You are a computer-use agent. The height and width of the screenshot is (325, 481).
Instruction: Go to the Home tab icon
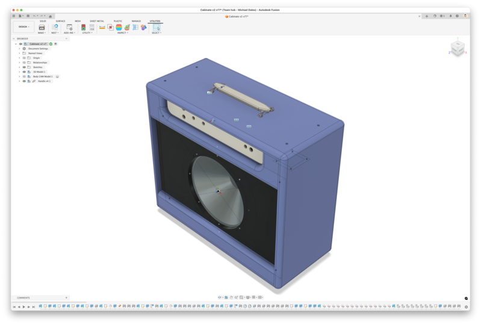[51, 16]
